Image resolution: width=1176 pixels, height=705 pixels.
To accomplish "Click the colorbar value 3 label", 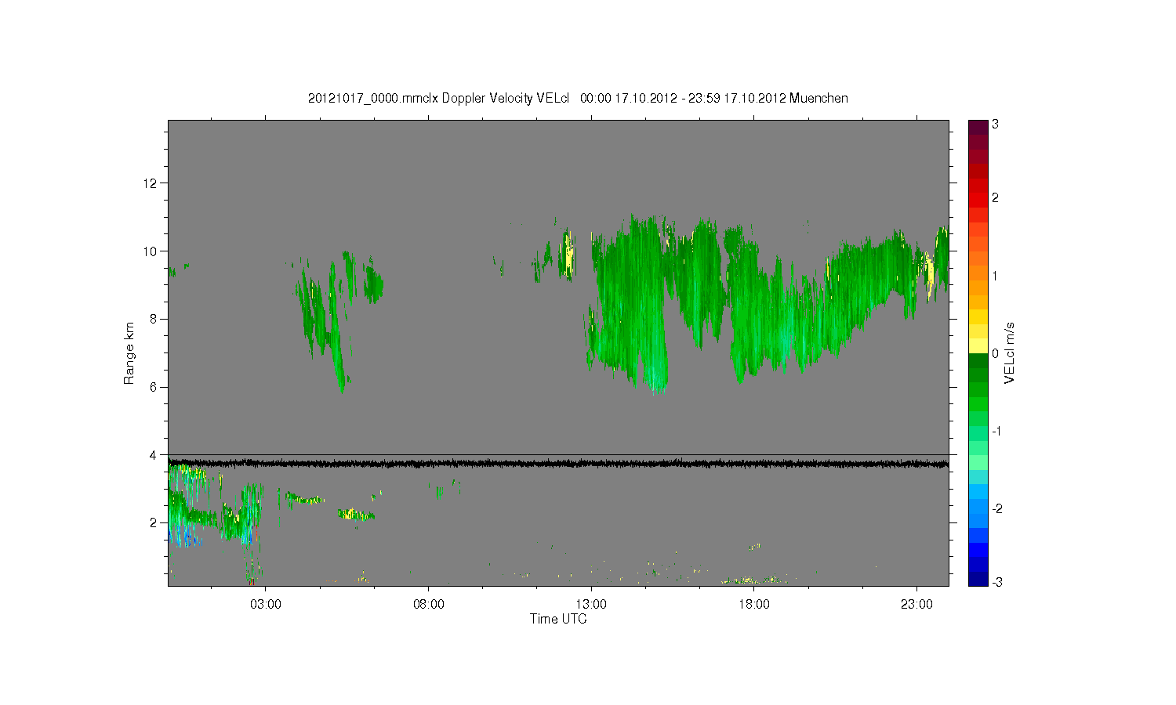I will (995, 125).
